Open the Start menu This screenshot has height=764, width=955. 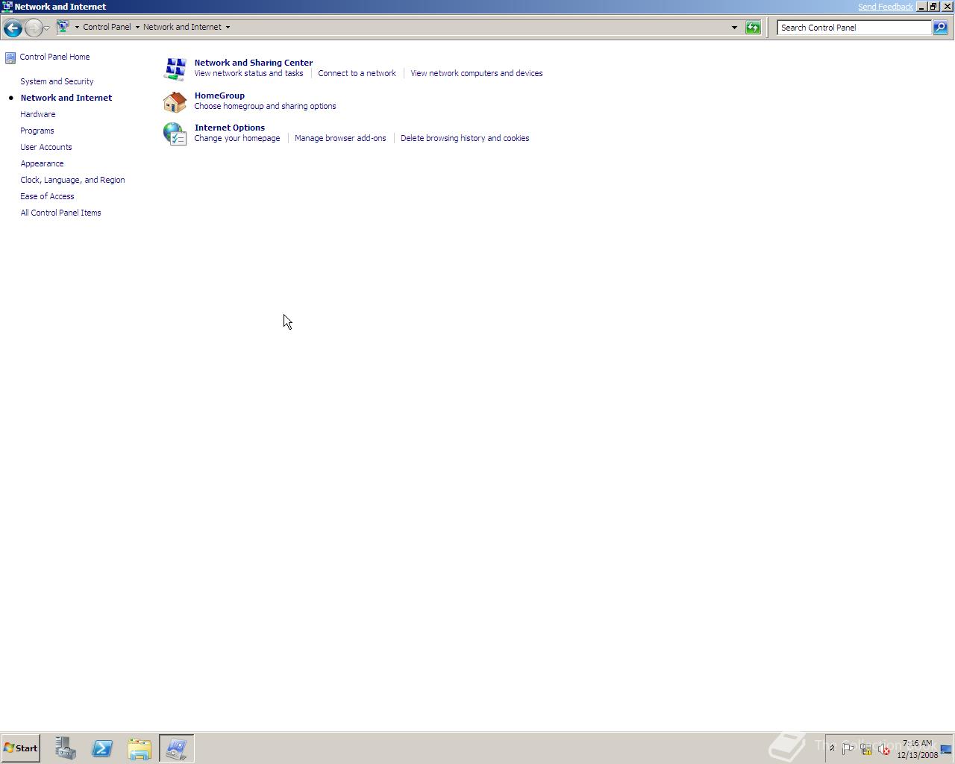click(21, 748)
